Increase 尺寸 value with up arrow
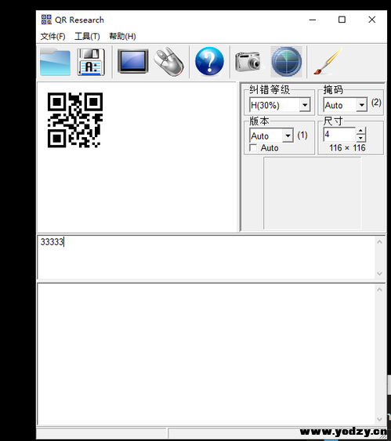This screenshot has height=441, width=391. (361, 131)
